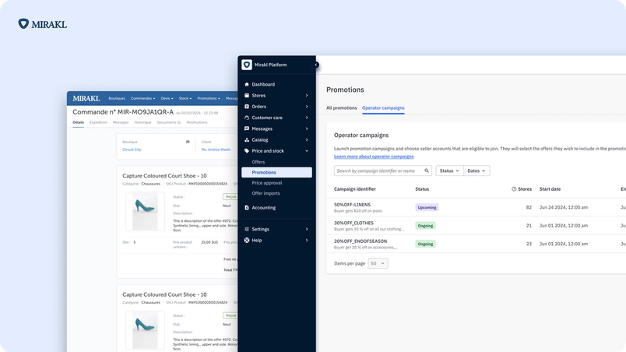
Task: Expand the Help submenu chevron
Action: tap(307, 241)
